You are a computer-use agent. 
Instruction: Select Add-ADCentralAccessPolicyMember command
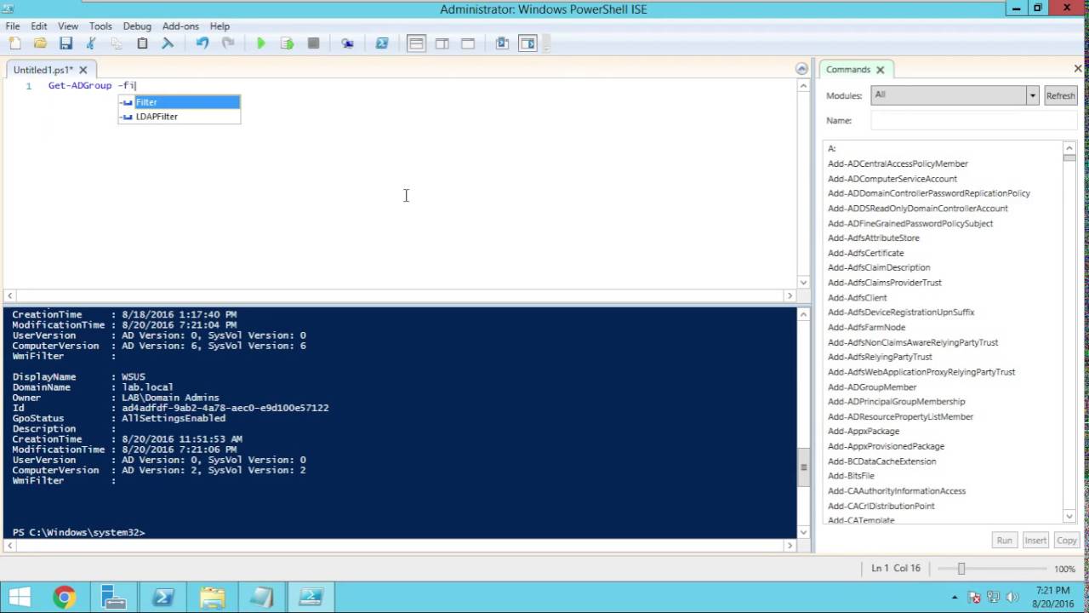coord(898,163)
